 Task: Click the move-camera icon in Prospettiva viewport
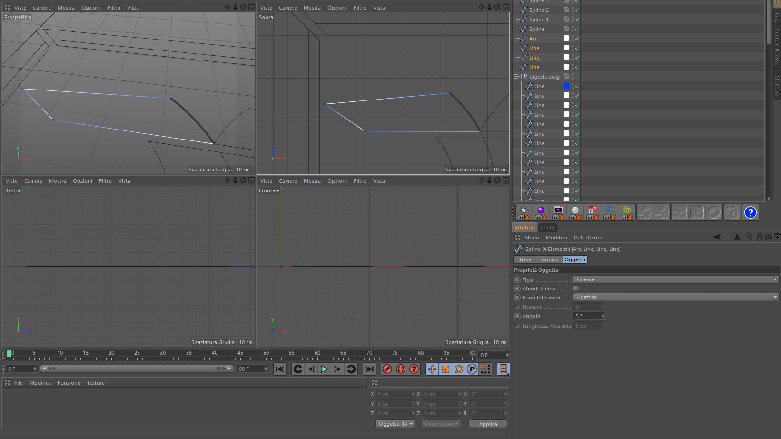pyautogui.click(x=227, y=7)
